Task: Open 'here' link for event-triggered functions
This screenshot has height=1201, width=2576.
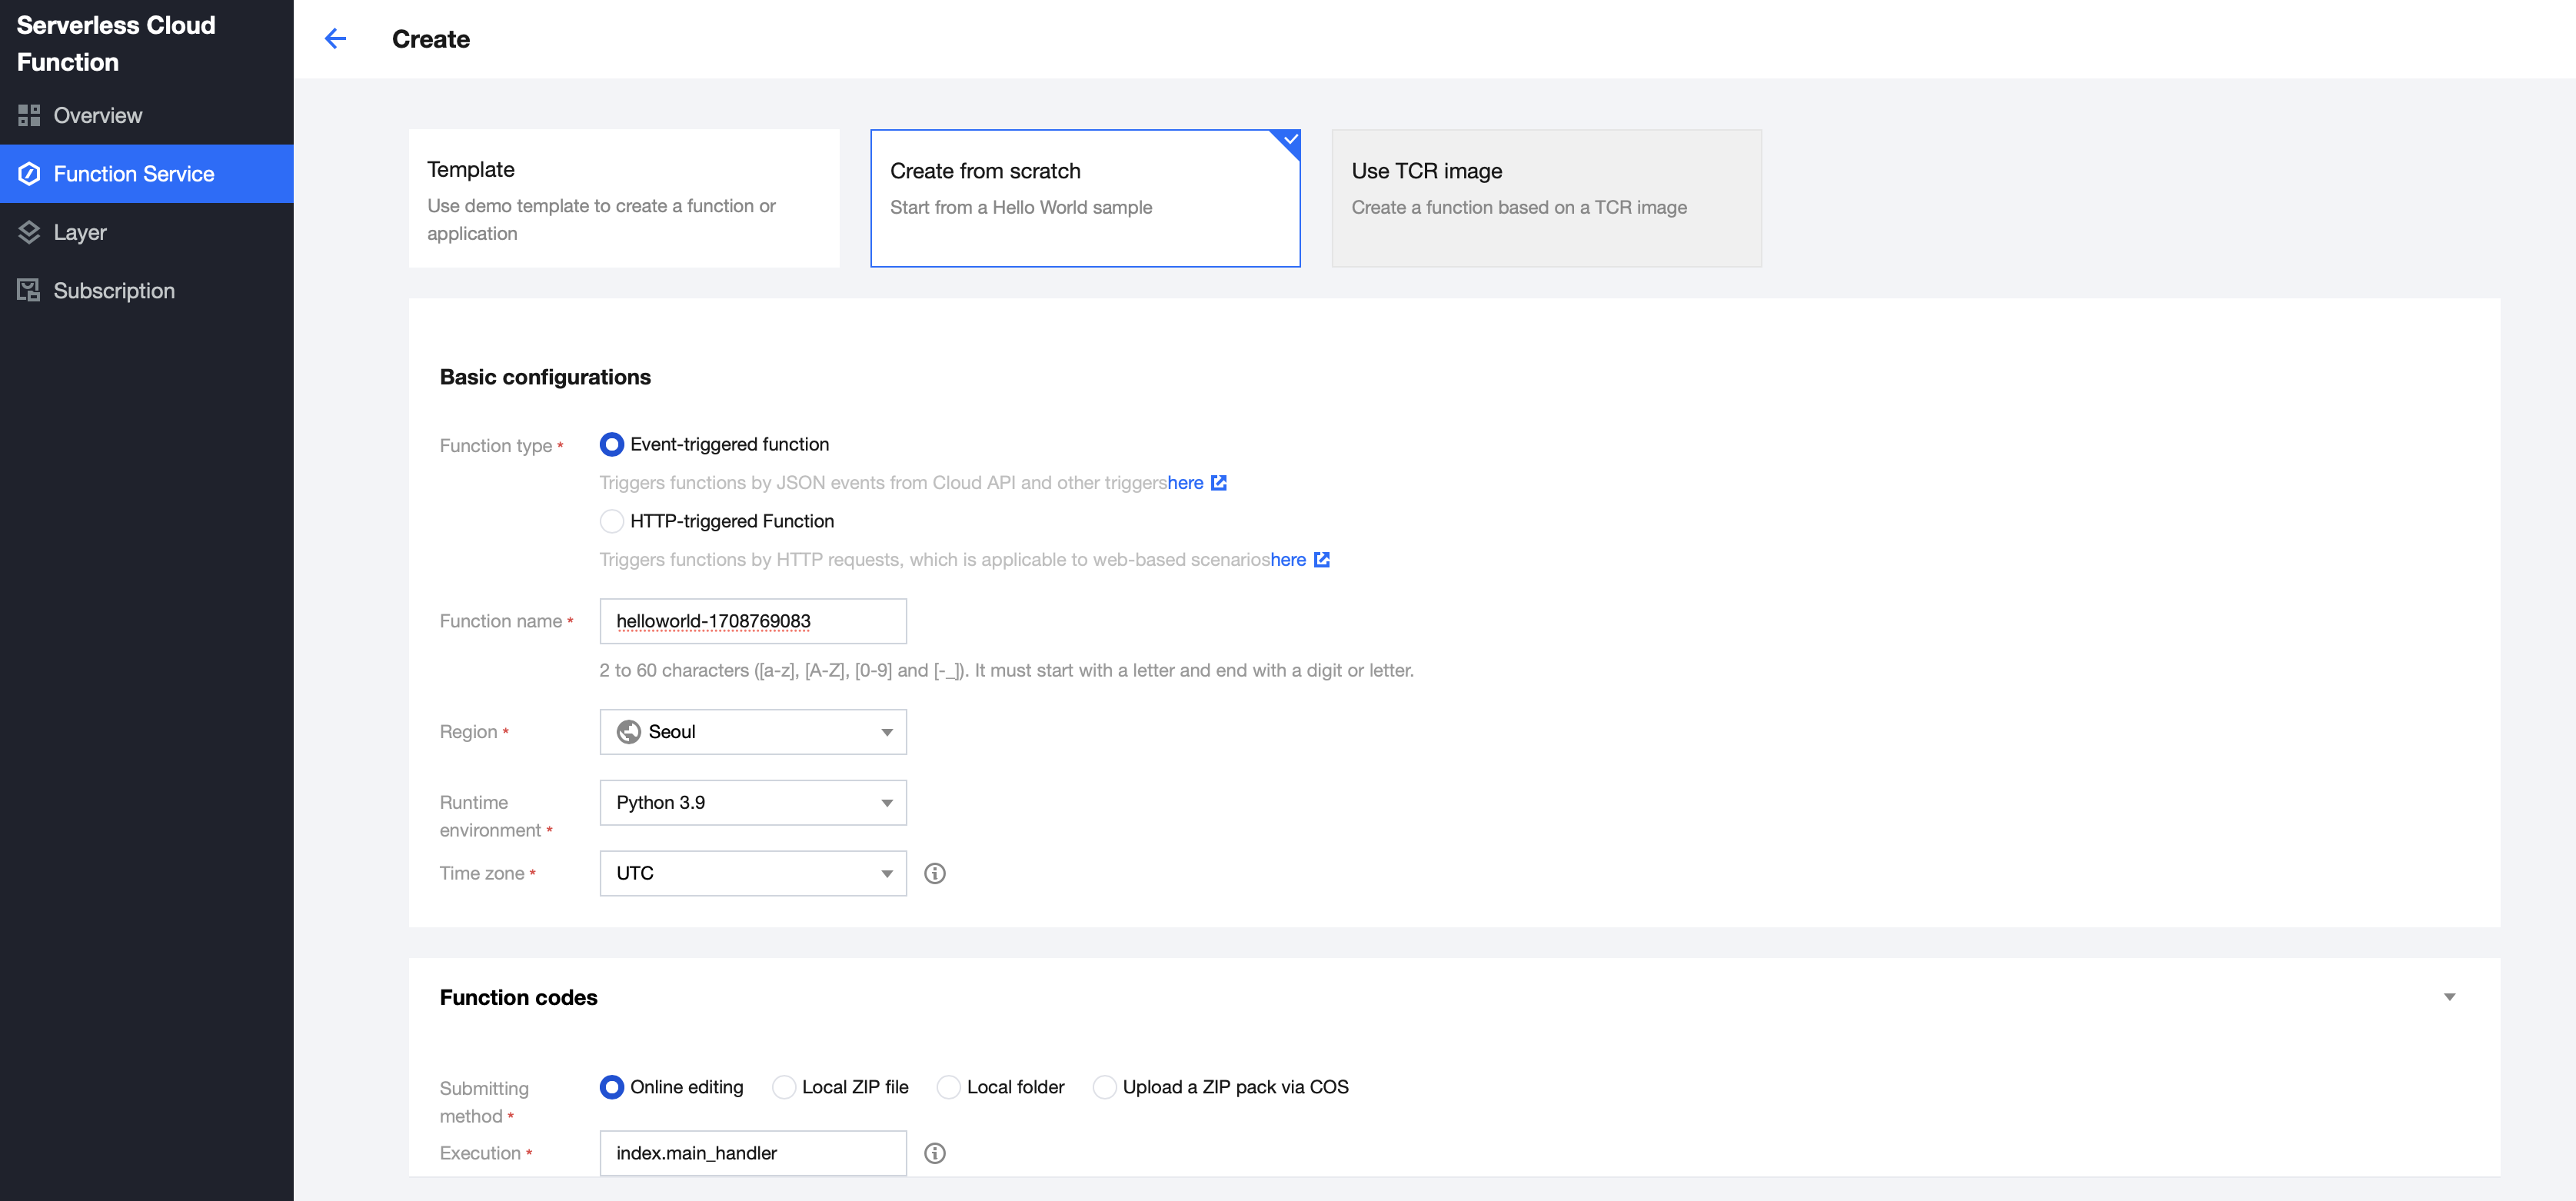Action: click(1185, 483)
